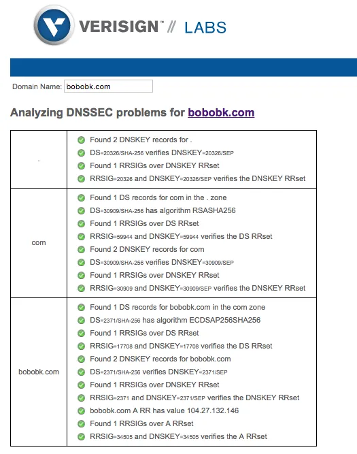Click text 'Found 1 DS records for com in the . zone'

158,197
